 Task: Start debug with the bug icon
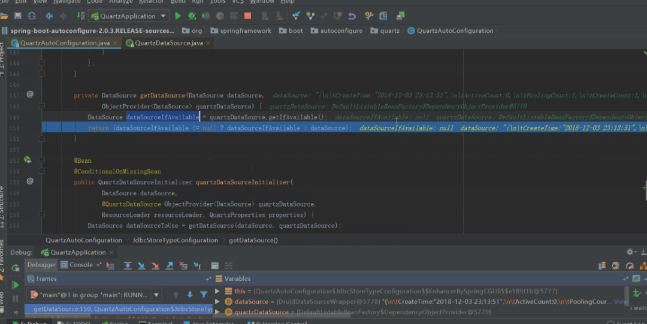pyautogui.click(x=192, y=16)
